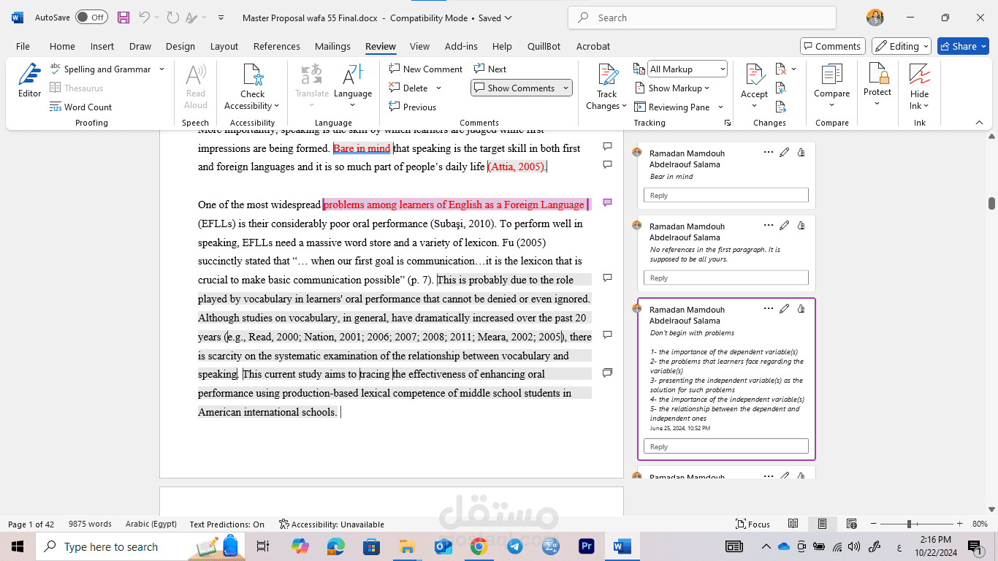
Task: Open the Editing mode dropdown
Action: [x=902, y=46]
